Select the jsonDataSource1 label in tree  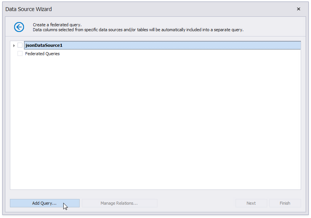(x=43, y=45)
